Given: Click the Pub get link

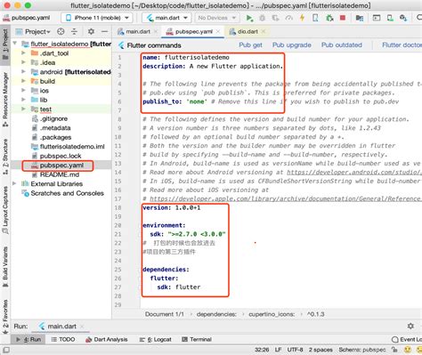Looking at the screenshot, I should point(250,45).
